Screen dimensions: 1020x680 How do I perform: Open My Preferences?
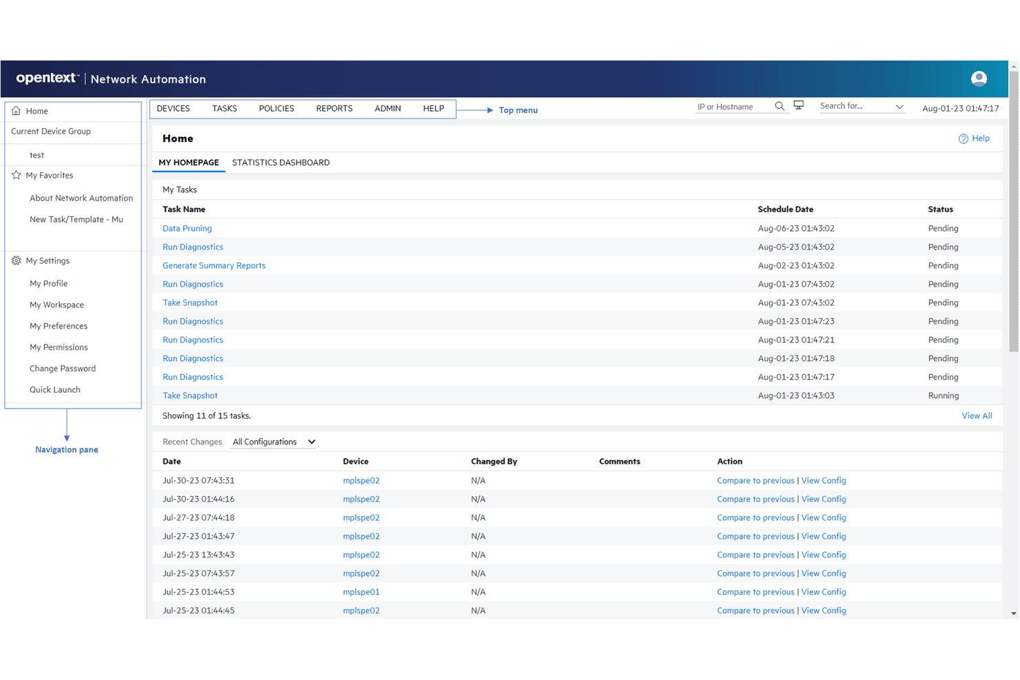pyautogui.click(x=59, y=326)
